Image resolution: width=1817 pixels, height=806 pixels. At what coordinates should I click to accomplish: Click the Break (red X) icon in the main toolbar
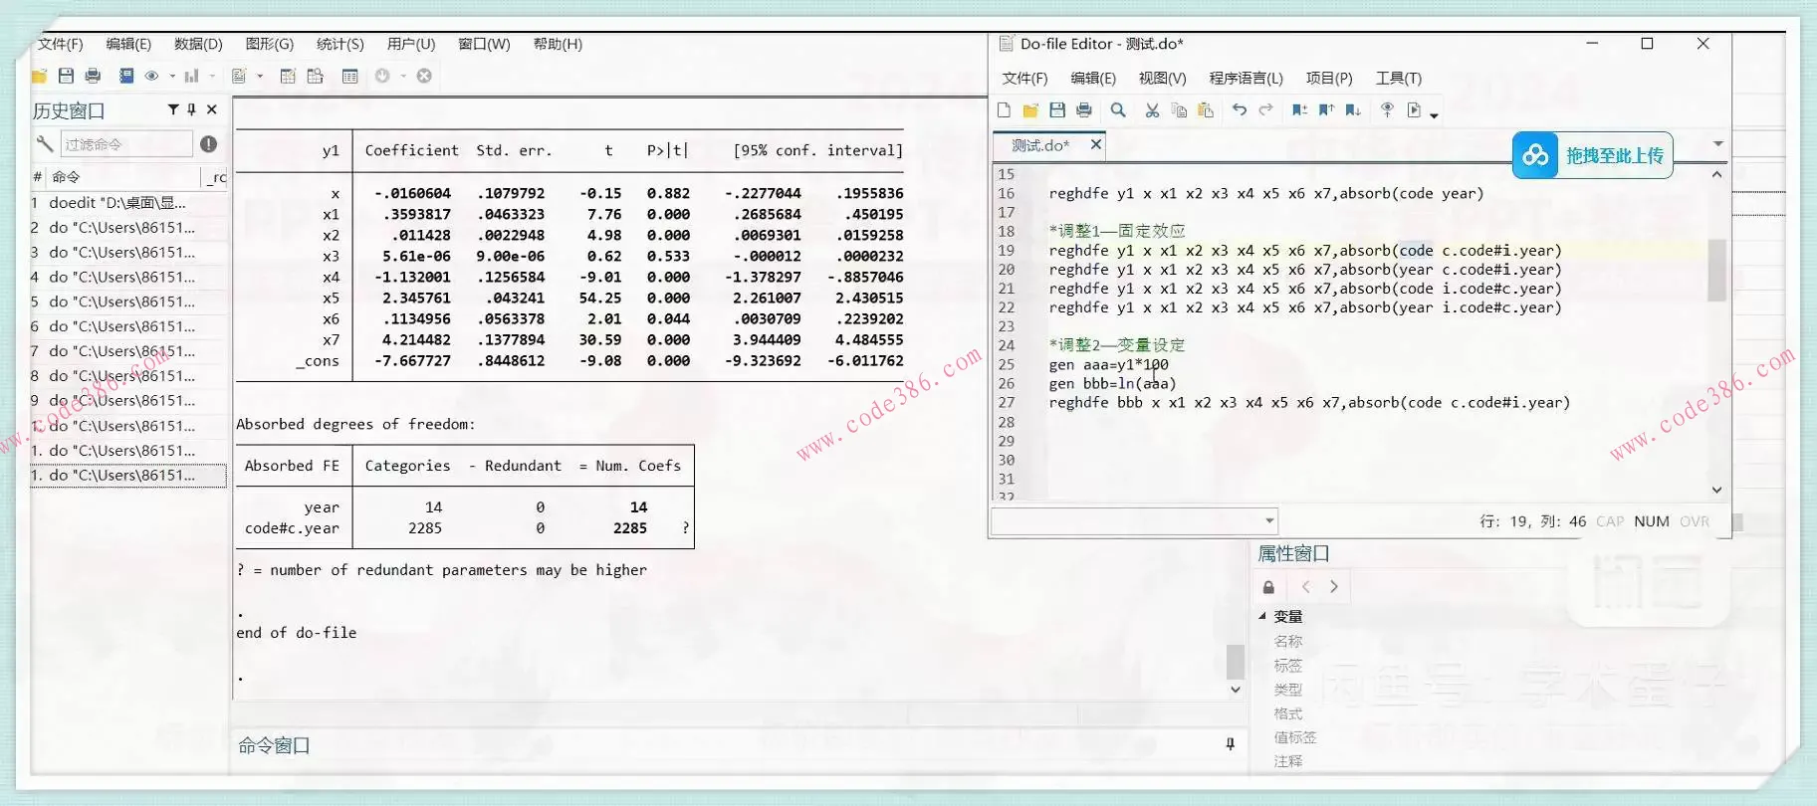pos(424,77)
